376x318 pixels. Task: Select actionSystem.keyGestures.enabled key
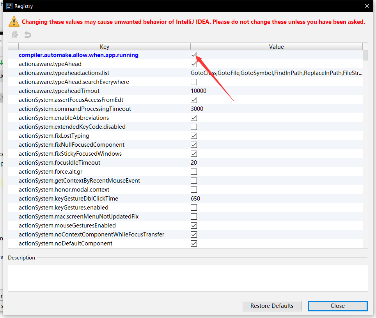[x=63, y=208]
